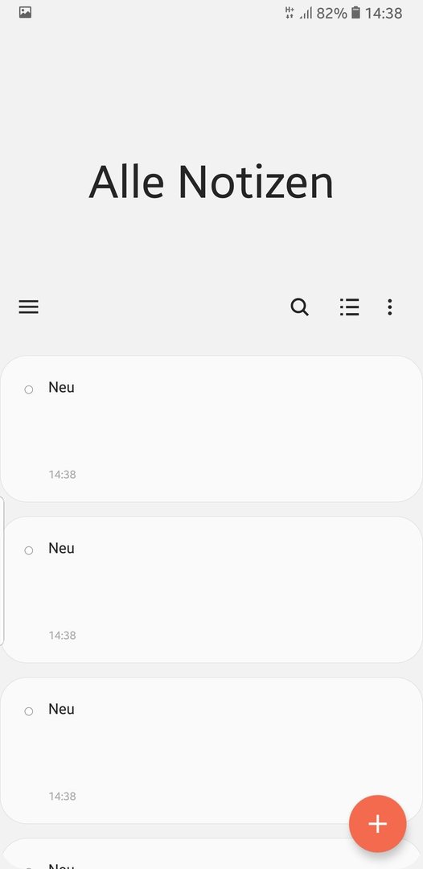This screenshot has height=869, width=423.
Task: Tap the signal strength bars icon
Action: point(306,13)
